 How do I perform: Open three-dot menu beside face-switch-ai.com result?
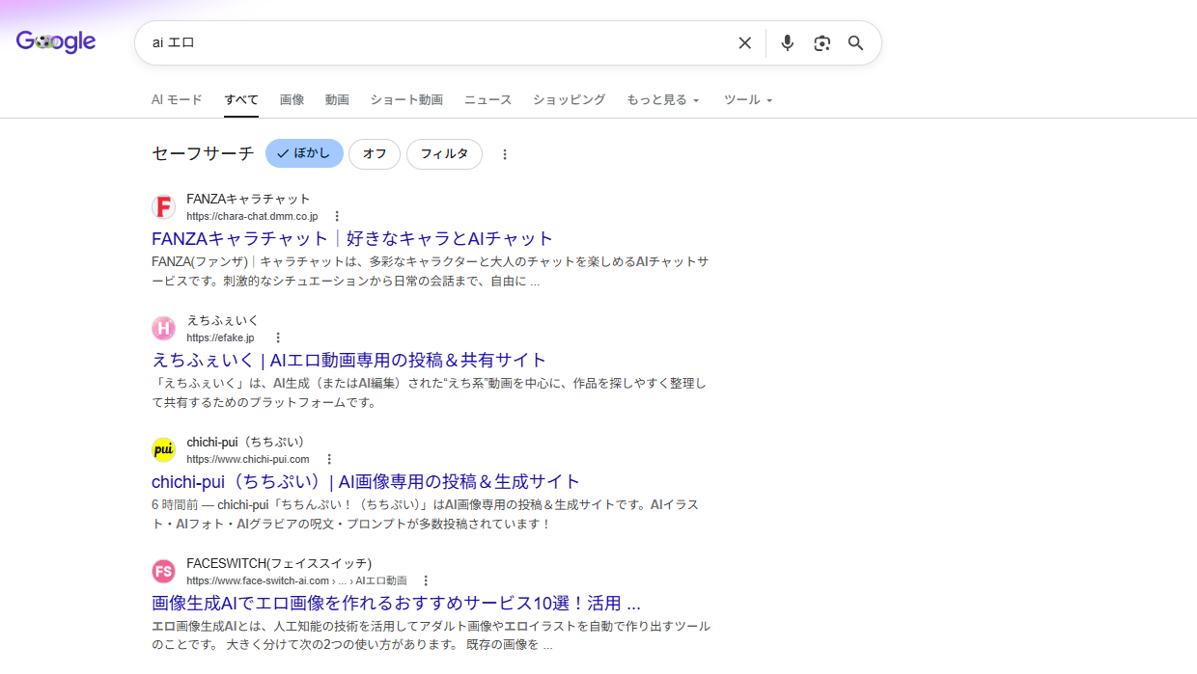pyautogui.click(x=426, y=580)
